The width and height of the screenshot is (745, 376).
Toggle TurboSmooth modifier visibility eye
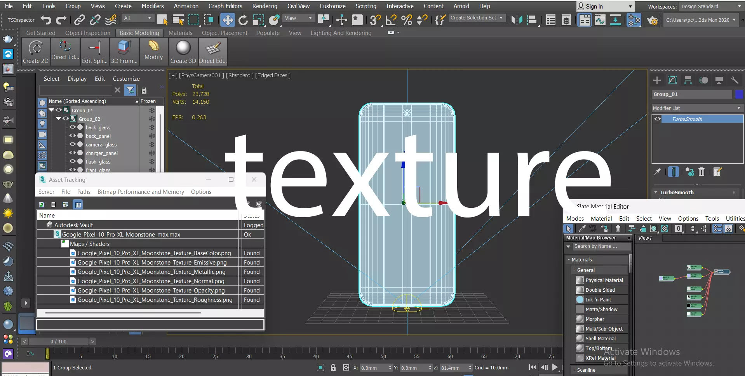click(x=658, y=119)
